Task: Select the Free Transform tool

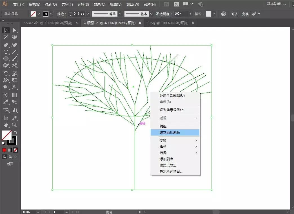Action: click(x=14, y=80)
